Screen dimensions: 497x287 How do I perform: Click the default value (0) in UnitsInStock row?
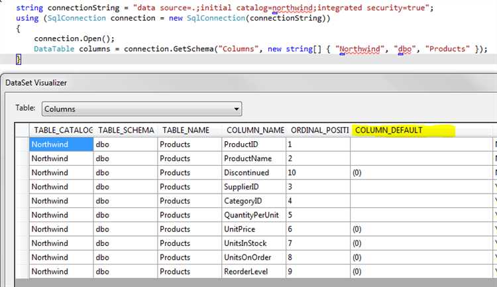click(421, 243)
